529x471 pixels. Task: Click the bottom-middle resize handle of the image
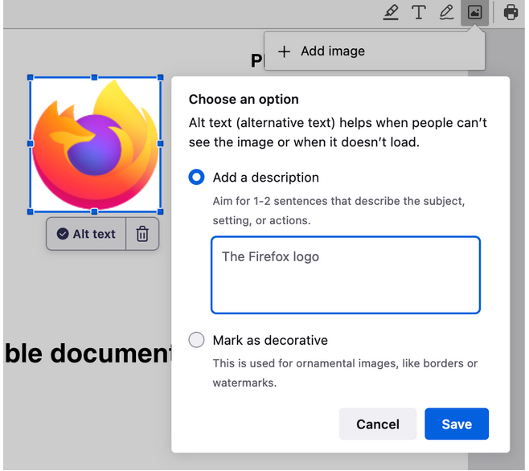point(95,211)
